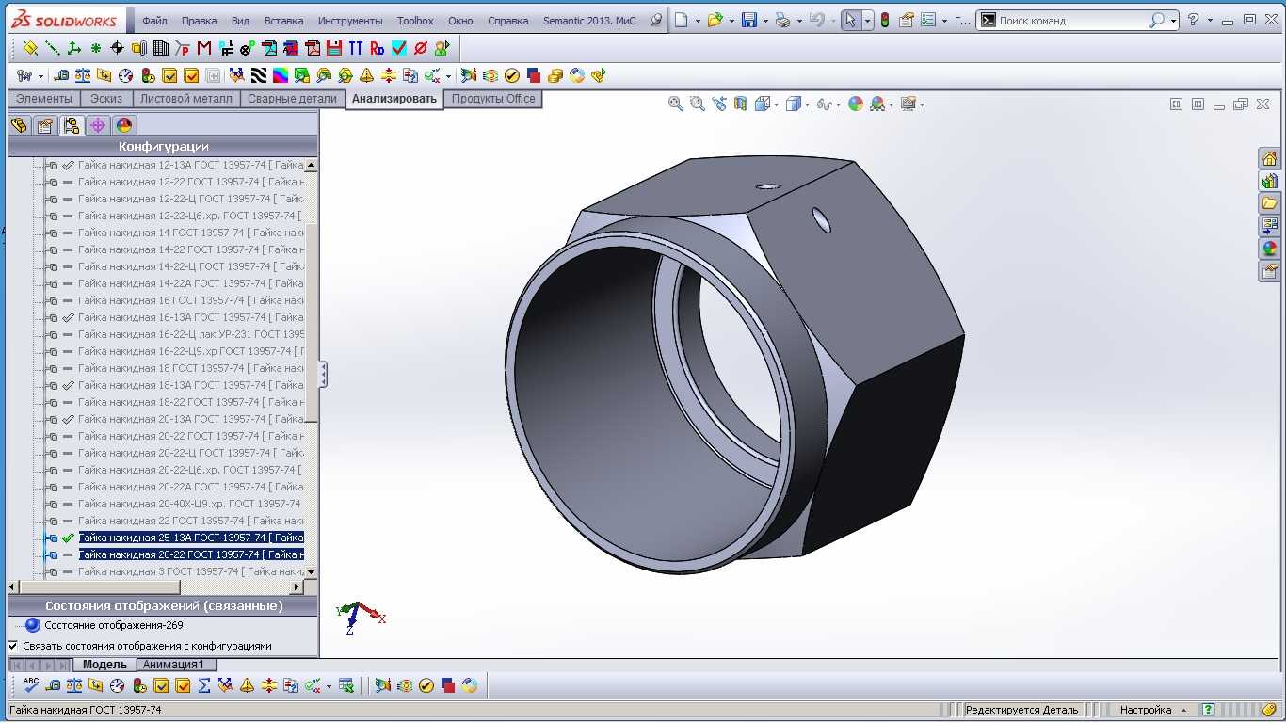
Task: Open the Apply Scene dropdown
Action: pyautogui.click(x=892, y=104)
